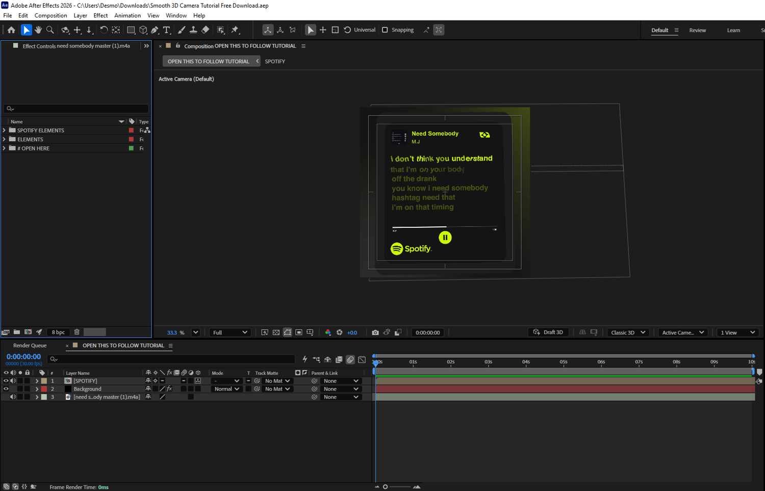Viewport: 765px width, 491px height.
Task: Select the Brush tool
Action: pos(182,30)
